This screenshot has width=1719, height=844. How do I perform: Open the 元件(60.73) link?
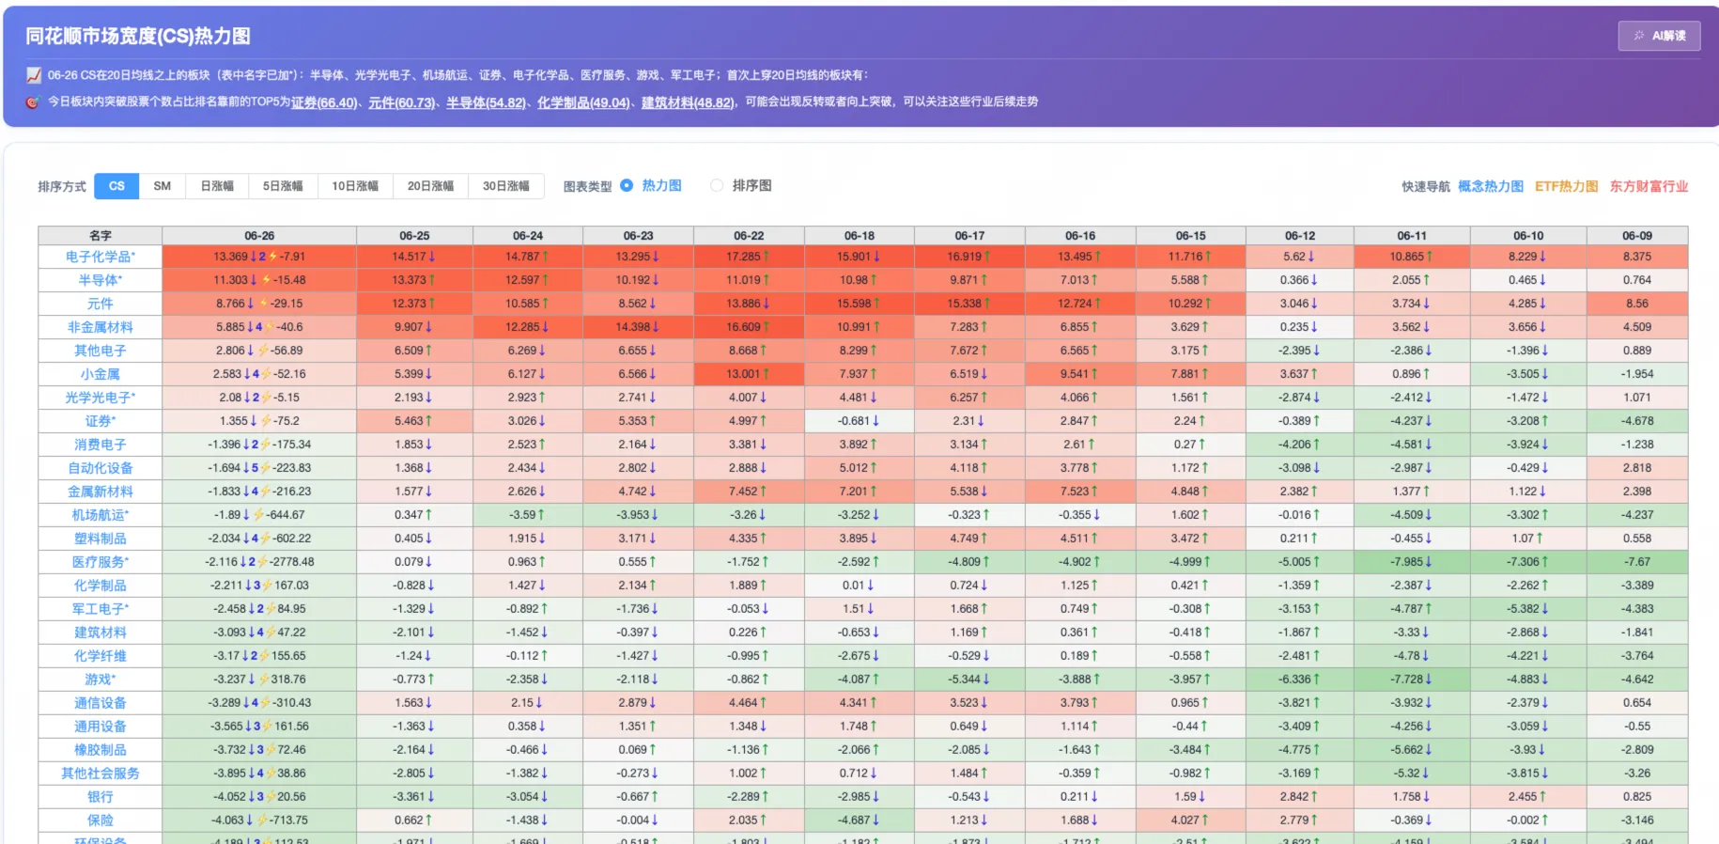402,102
